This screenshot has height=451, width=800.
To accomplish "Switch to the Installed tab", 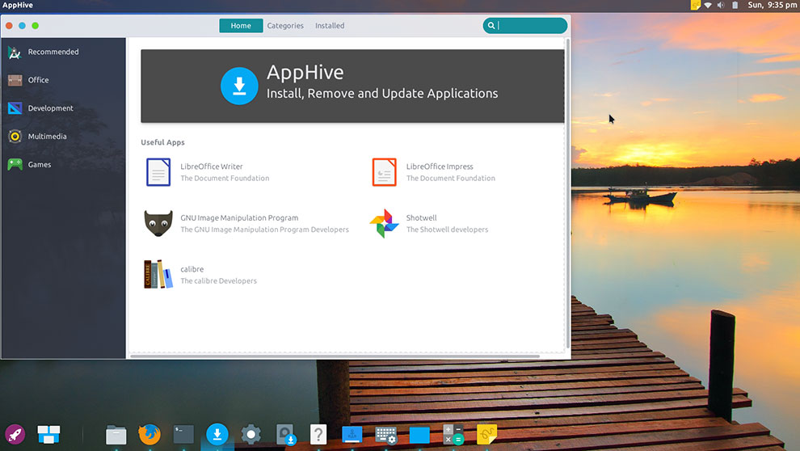I will (330, 26).
